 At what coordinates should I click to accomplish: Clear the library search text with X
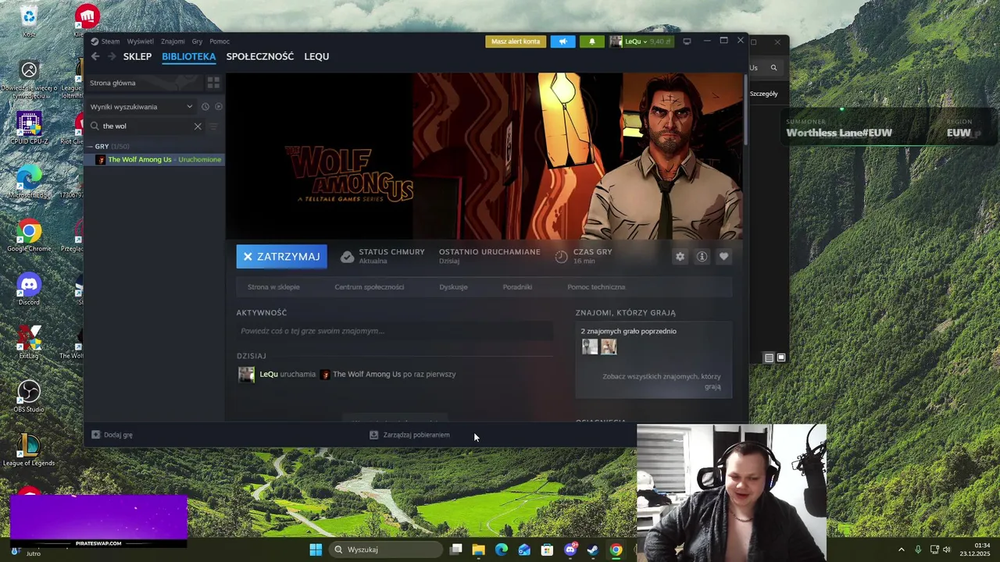pyautogui.click(x=198, y=126)
